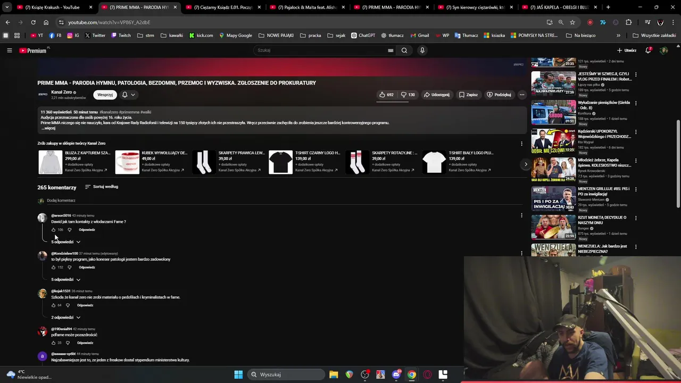Viewport: 681px width, 383px height.
Task: Open the YouTube hamburger guide menu
Action: point(9,51)
